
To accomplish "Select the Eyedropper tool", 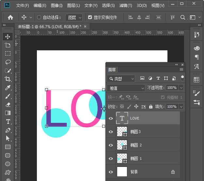I will pyautogui.click(x=8, y=88).
